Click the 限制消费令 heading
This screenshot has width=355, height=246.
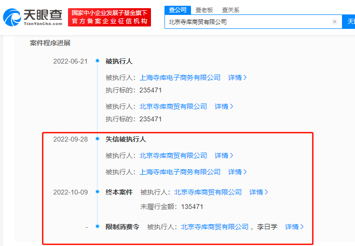[122, 227]
